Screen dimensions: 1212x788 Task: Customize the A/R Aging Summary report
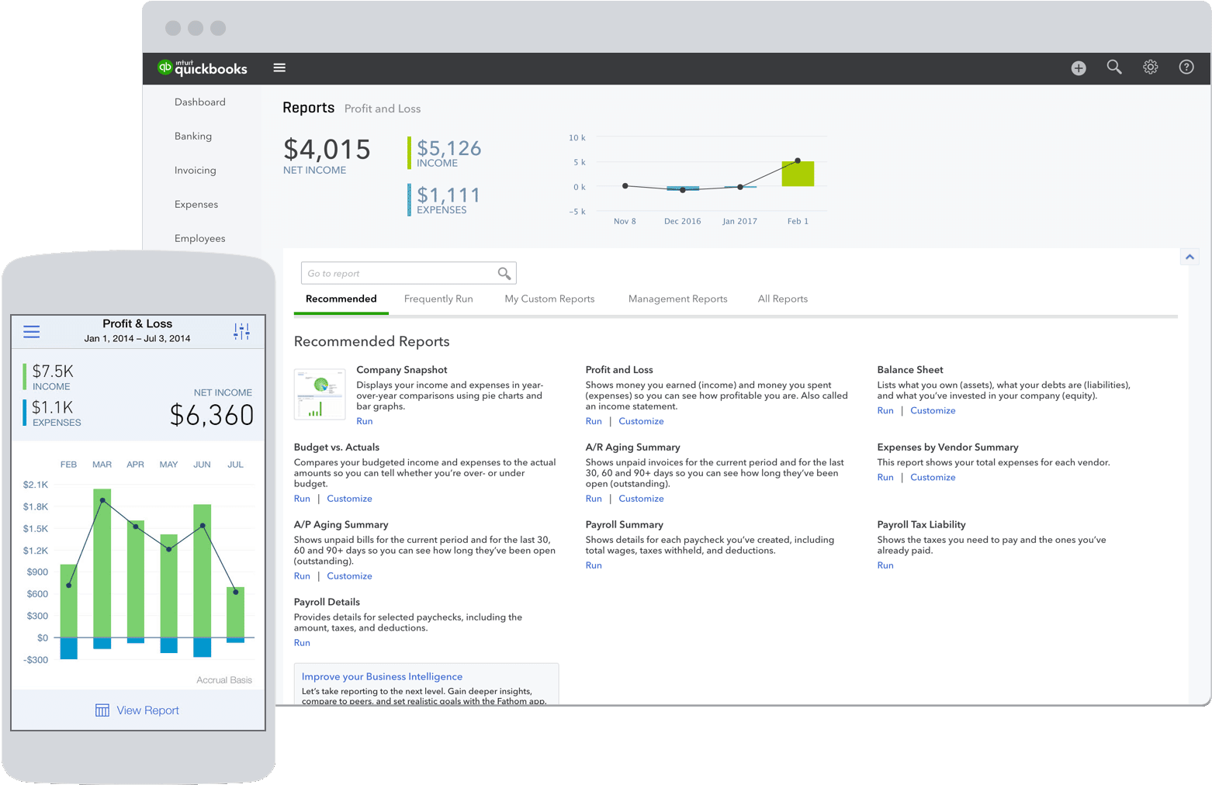(641, 499)
